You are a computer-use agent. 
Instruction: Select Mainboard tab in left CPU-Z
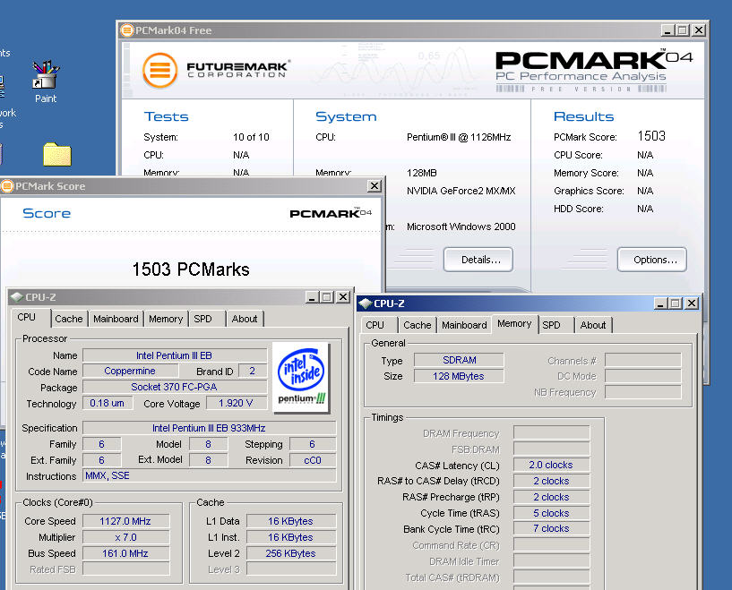116,319
